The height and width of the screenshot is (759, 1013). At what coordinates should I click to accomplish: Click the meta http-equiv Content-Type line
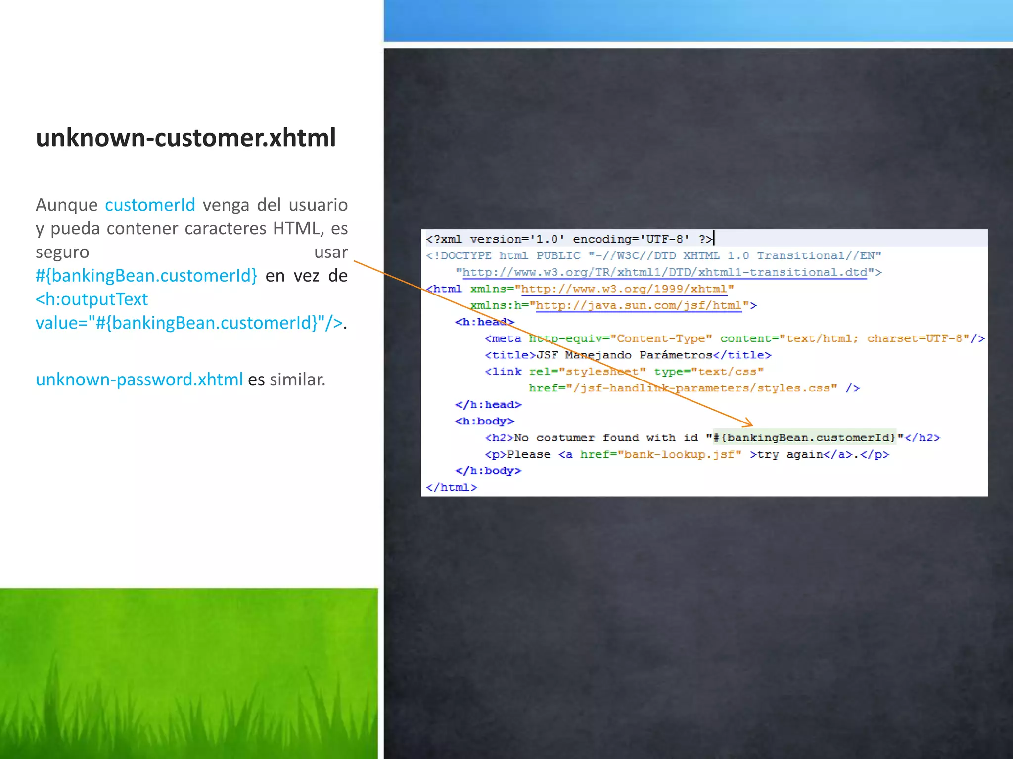coord(735,338)
